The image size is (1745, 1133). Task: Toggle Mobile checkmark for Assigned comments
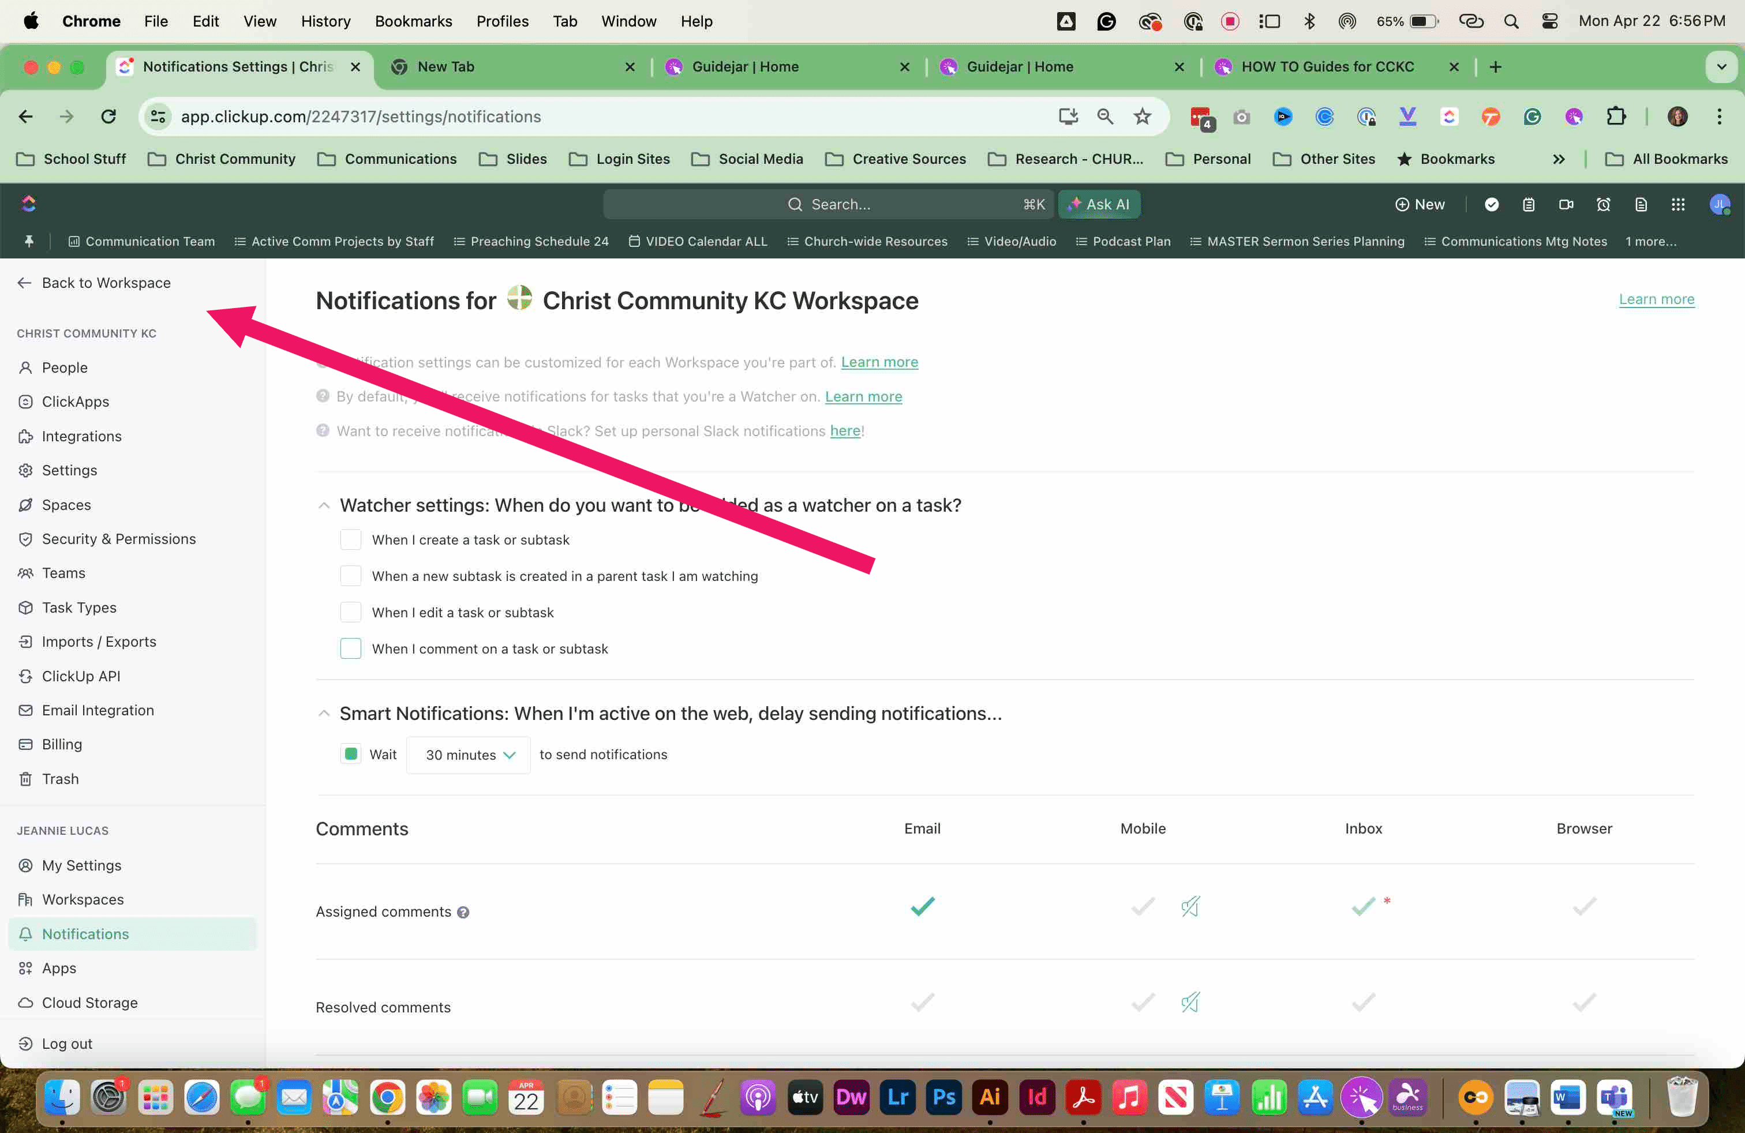[1143, 906]
